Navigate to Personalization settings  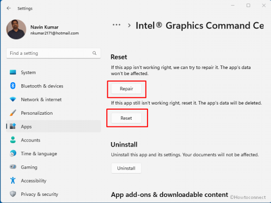tap(37, 113)
